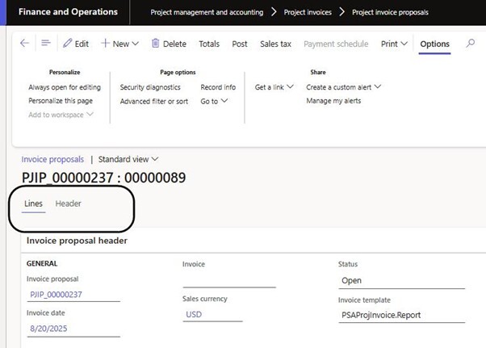The height and width of the screenshot is (348, 486).
Task: Expand the Standard view selector
Action: point(128,160)
